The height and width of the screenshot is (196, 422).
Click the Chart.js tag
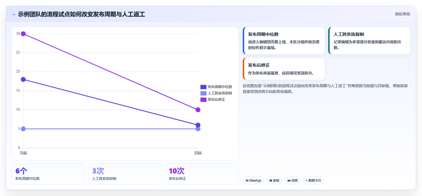253,180
